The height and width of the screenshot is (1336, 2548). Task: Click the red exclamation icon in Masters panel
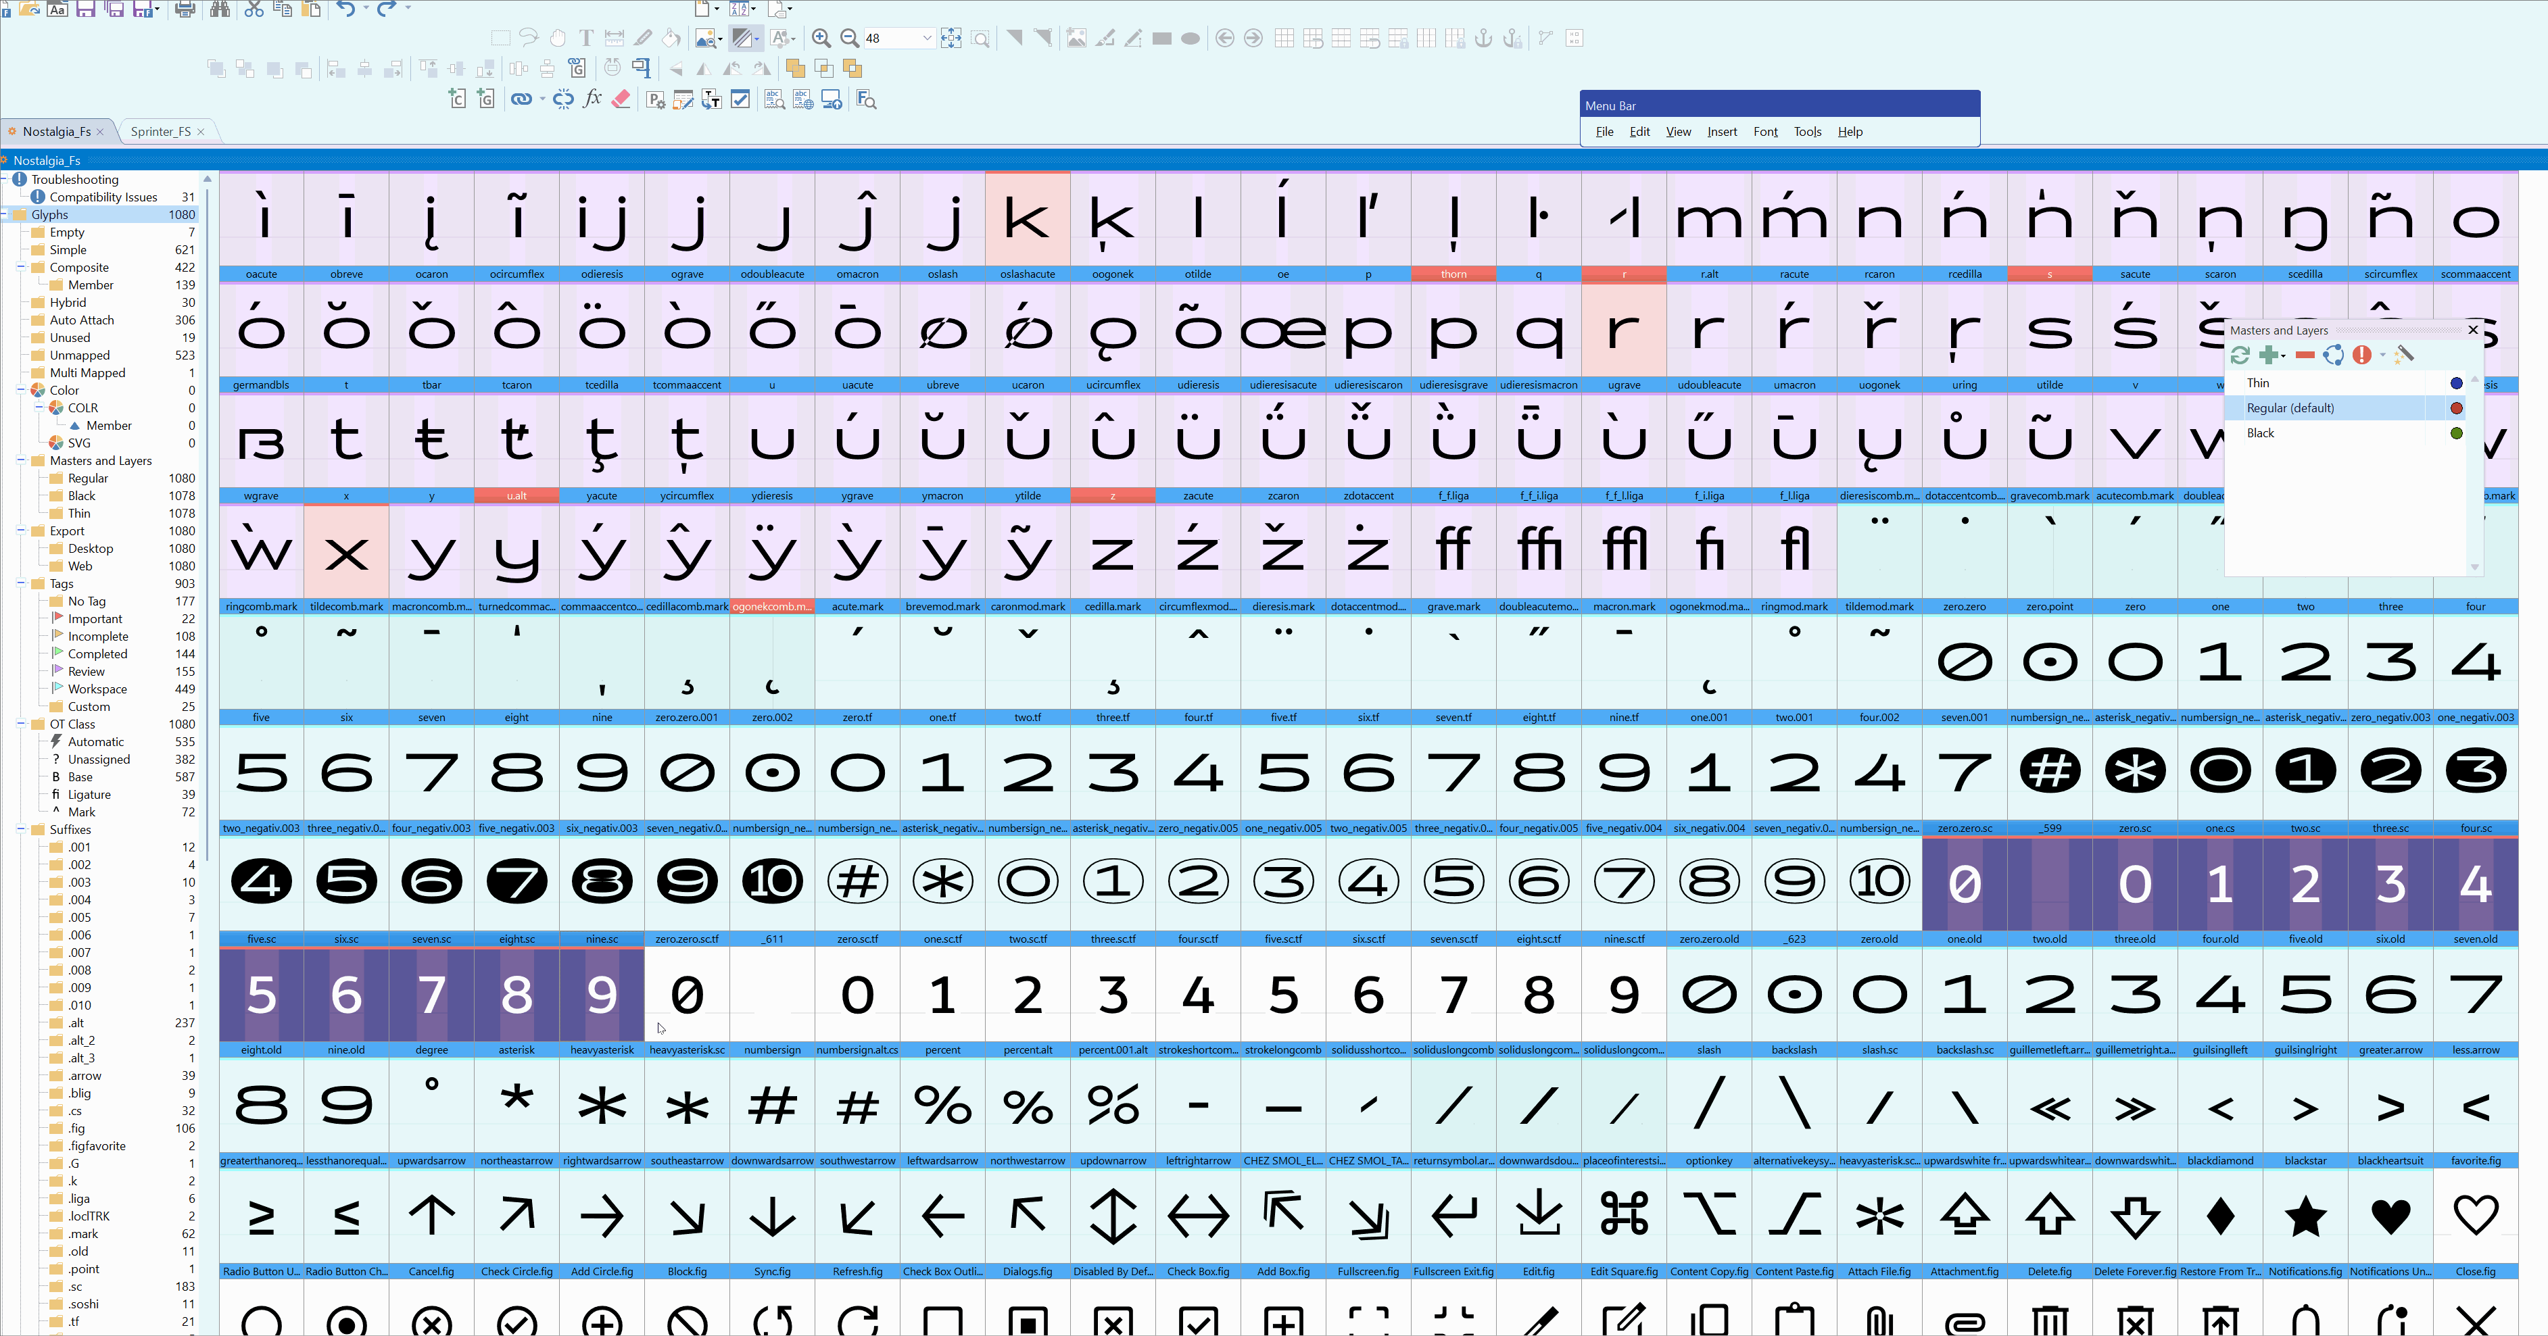pos(2362,355)
